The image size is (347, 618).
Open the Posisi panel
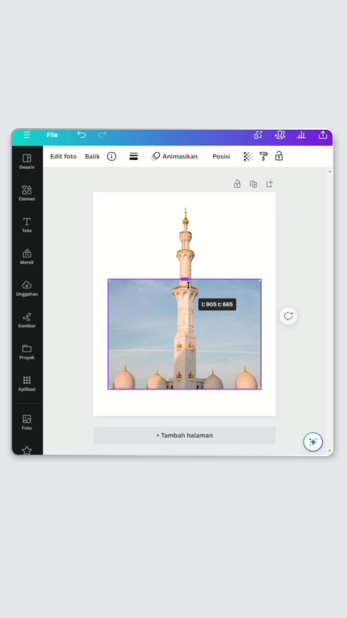(221, 156)
